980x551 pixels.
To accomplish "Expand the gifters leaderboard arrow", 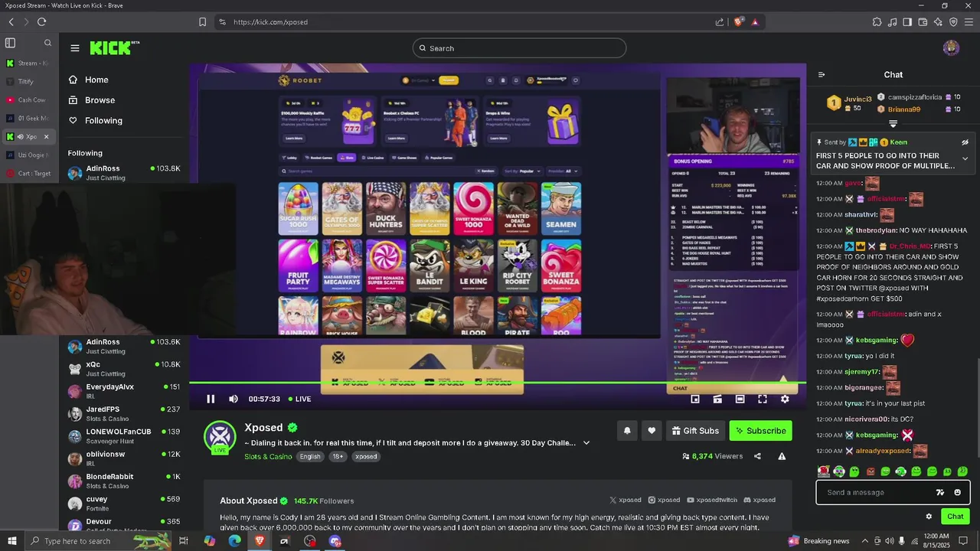I will pos(893,124).
